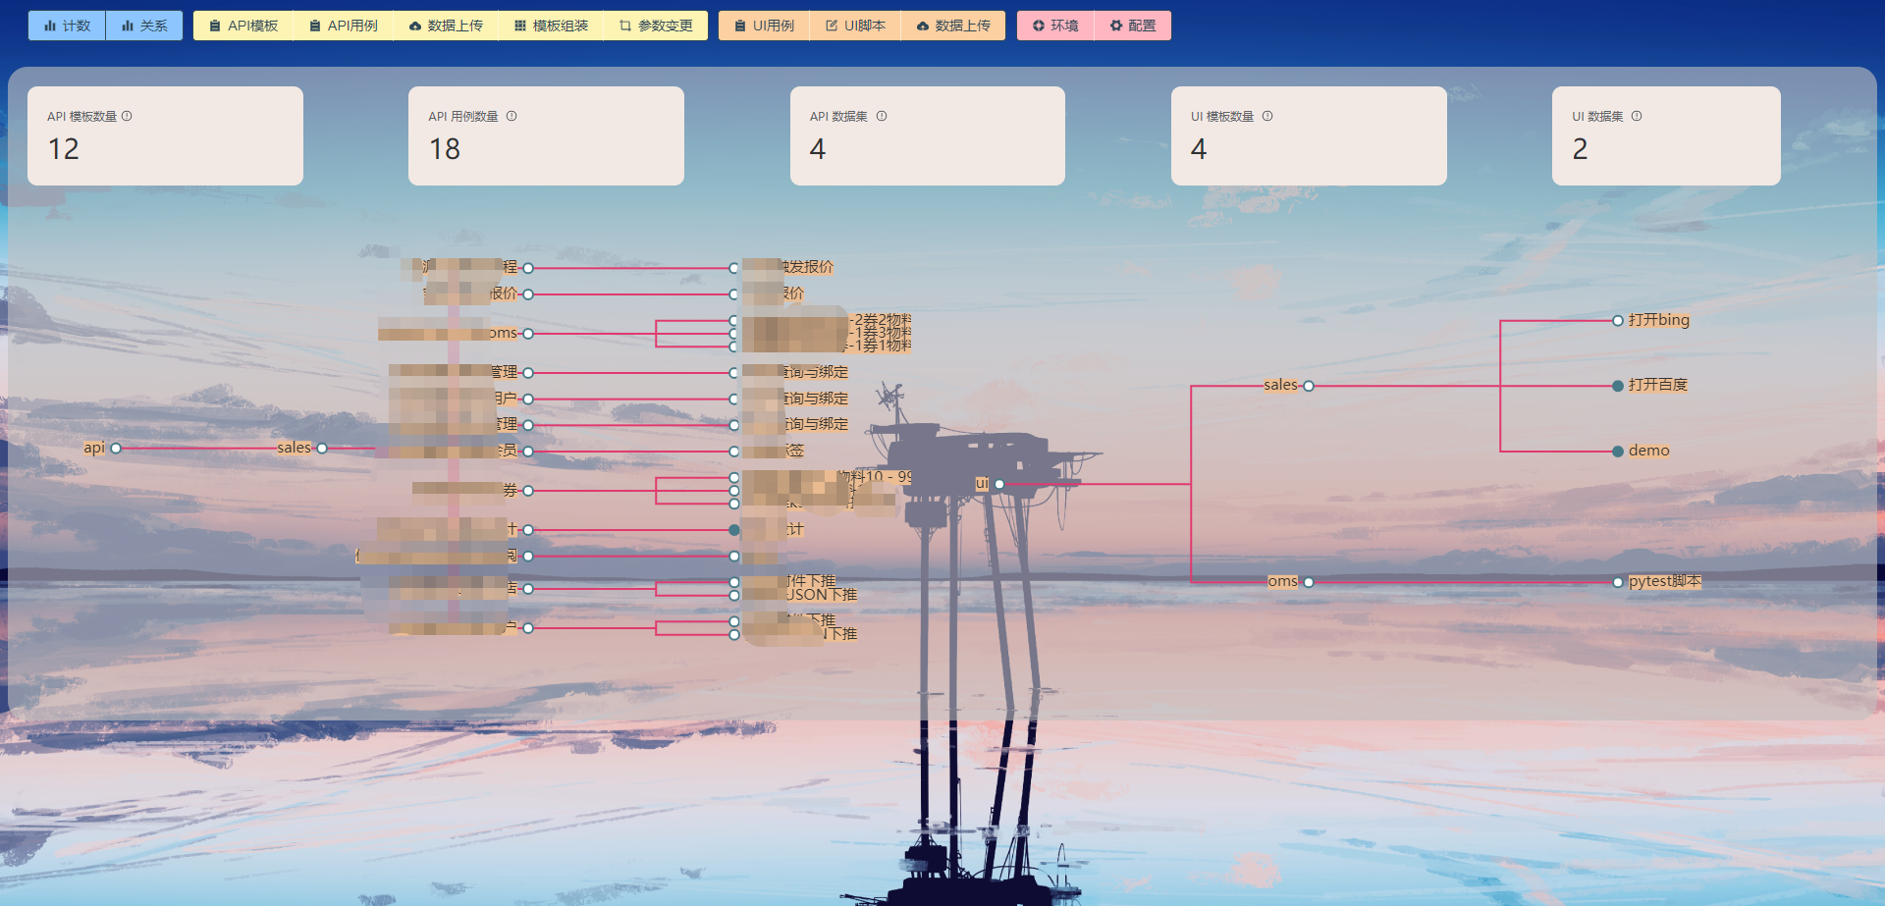Image resolution: width=1885 pixels, height=906 pixels.
Task: Collapse the oms node under ui
Action: 1309,582
